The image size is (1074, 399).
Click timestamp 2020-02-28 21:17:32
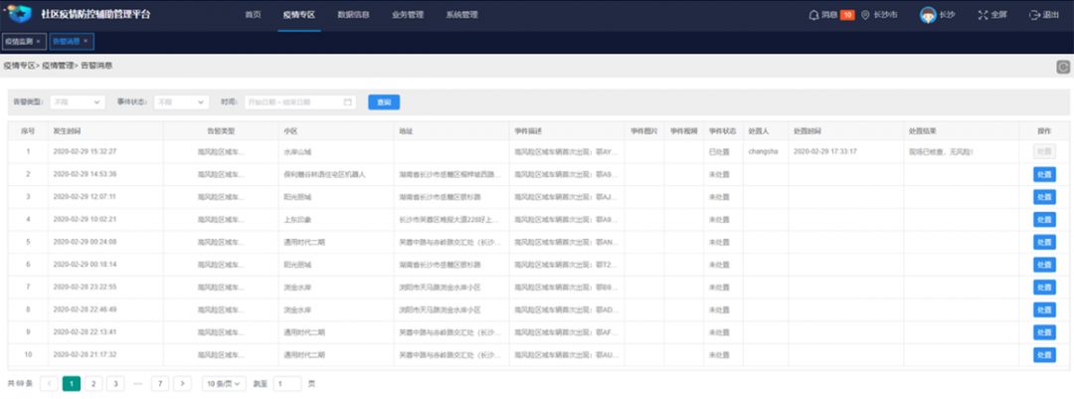click(85, 355)
